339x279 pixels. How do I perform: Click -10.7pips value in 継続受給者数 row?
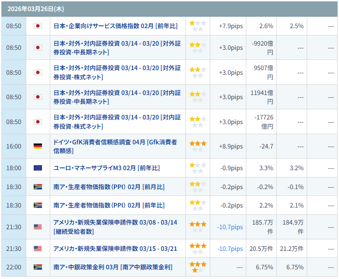click(230, 227)
